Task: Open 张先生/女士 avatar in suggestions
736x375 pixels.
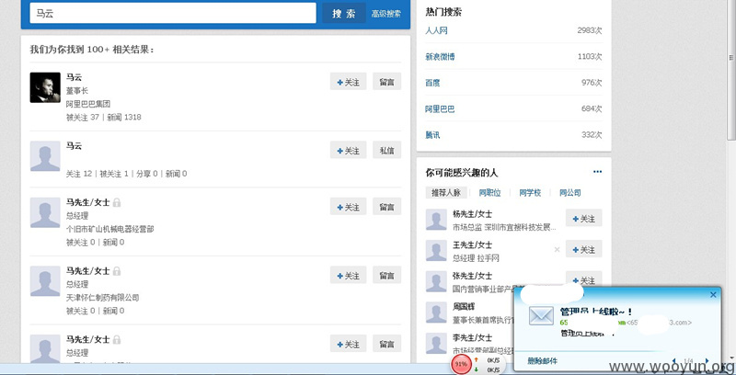Action: (436, 282)
